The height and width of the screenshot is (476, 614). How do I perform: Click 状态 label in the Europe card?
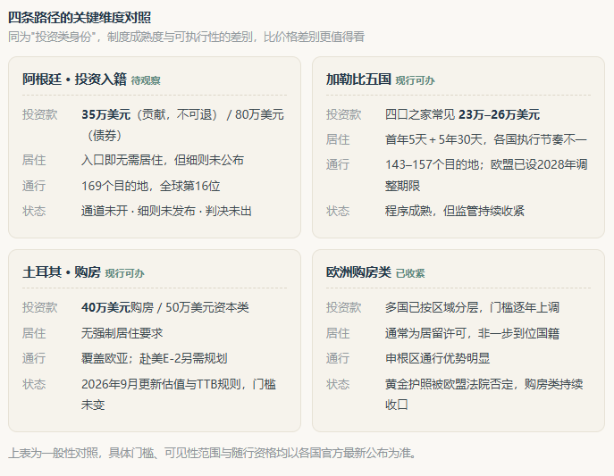pos(338,385)
